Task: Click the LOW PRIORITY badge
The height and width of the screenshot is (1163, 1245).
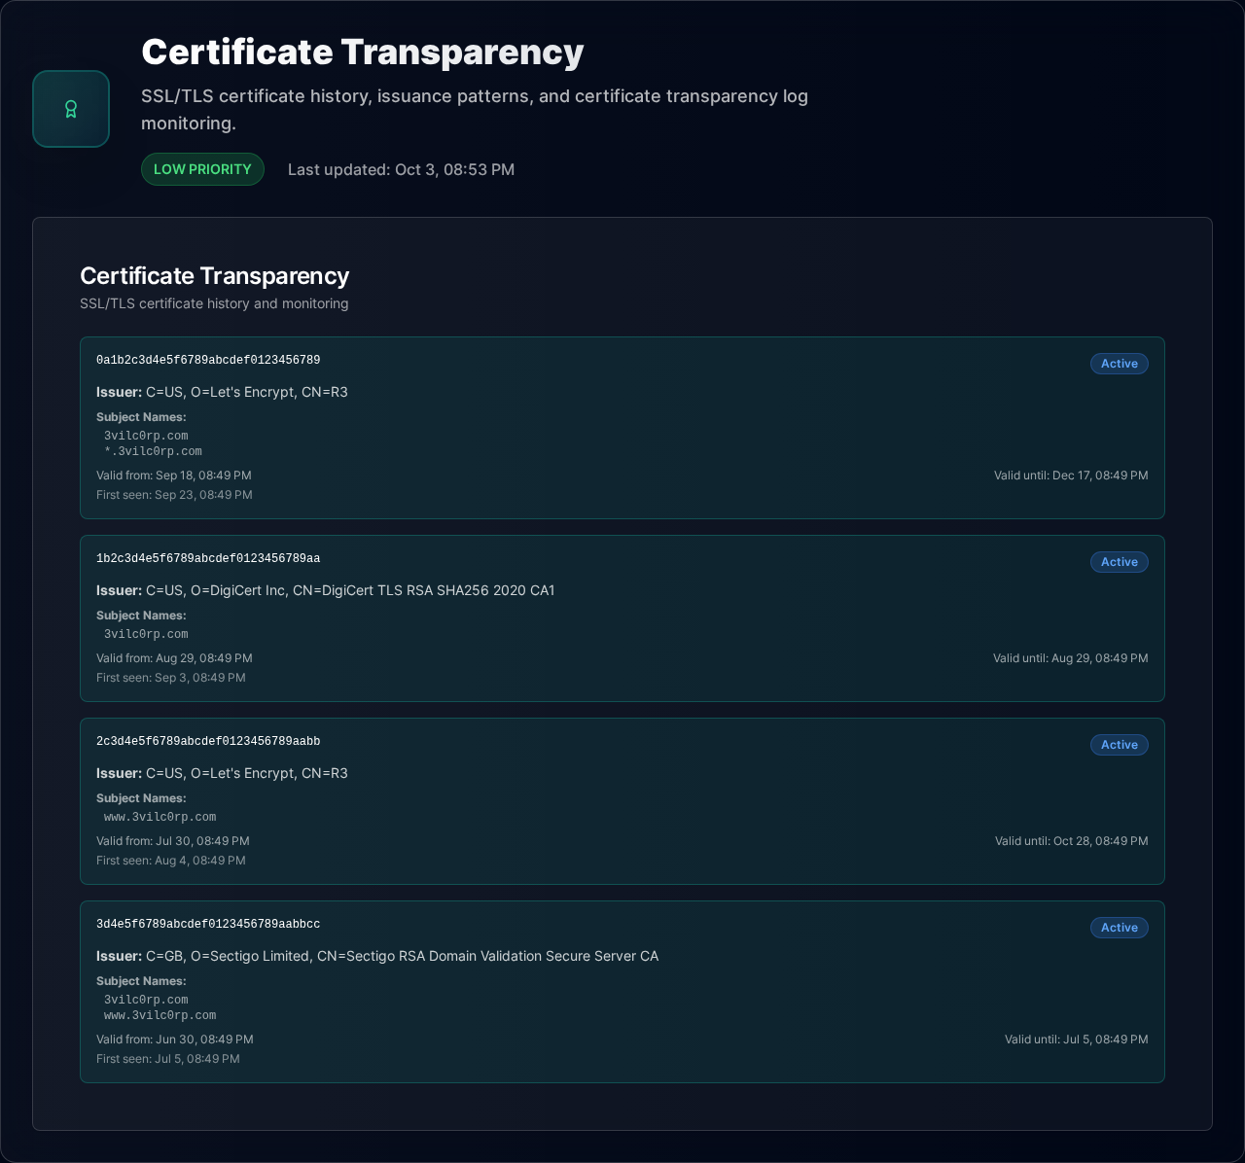Action: tap(202, 169)
